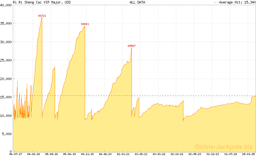The height and width of the screenshot is (157, 256).
Task: Select the 28567 peak value label
Action: click(x=132, y=46)
